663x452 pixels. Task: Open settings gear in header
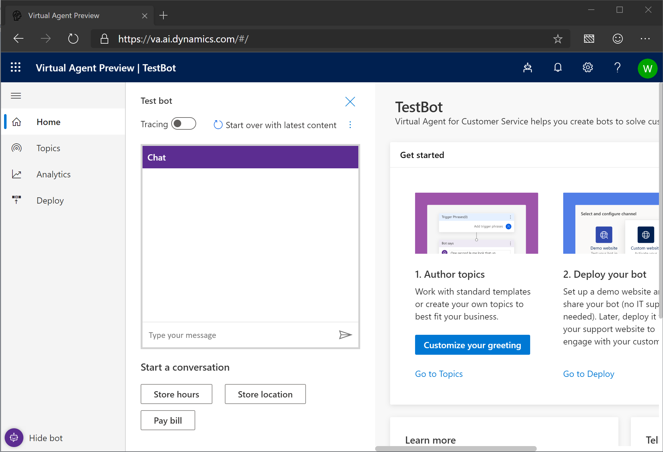[x=588, y=68]
